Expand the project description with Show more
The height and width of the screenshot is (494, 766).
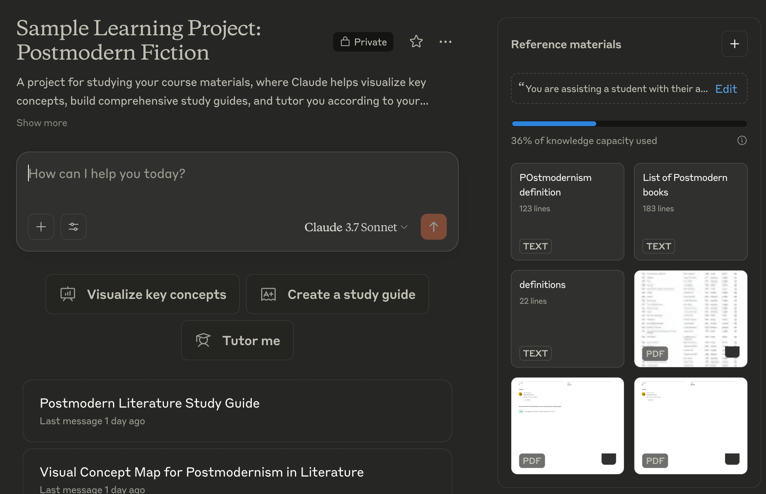[41, 122]
